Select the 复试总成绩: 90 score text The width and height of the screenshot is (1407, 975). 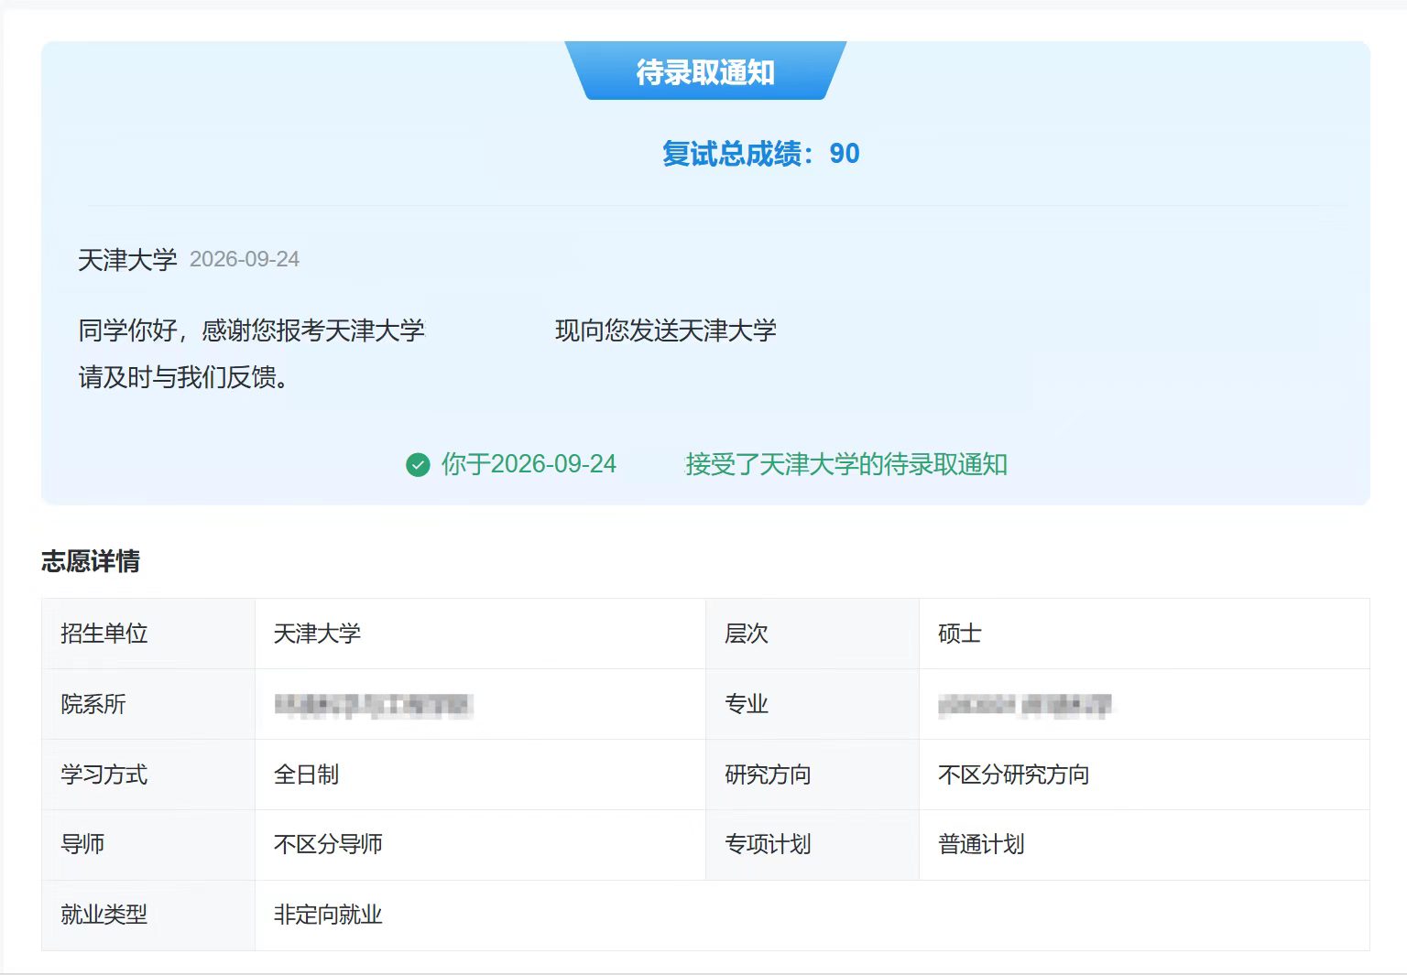click(x=760, y=153)
